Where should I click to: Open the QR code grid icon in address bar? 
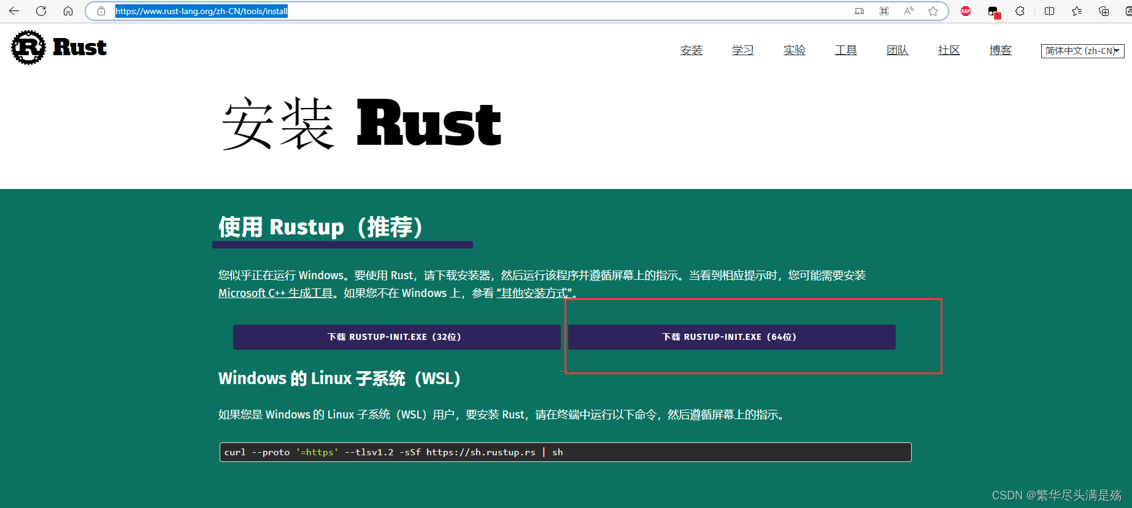pyautogui.click(x=884, y=11)
